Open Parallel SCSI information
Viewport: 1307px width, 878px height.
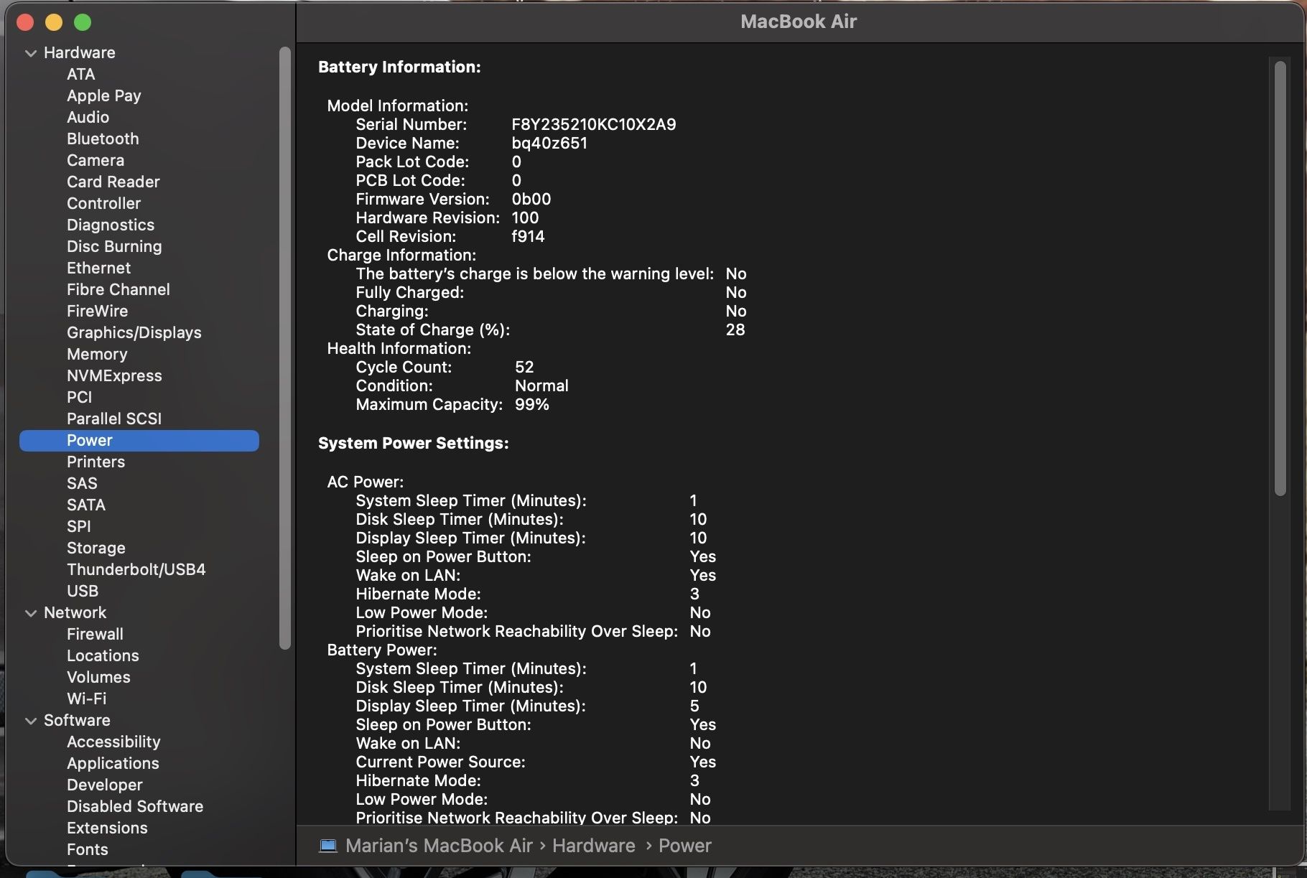113,419
